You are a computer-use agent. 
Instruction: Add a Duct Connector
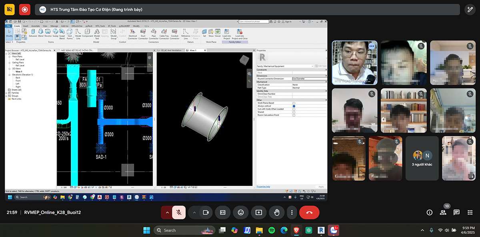point(143,34)
